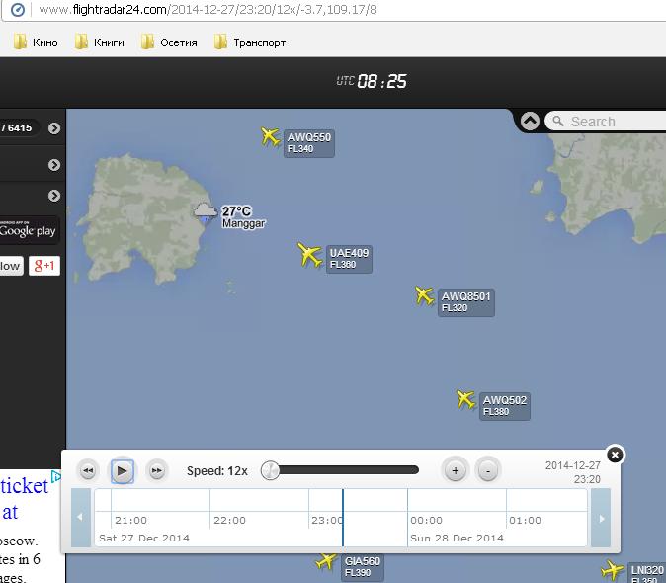Click the 21:00 mark on timeline
The image size is (666, 583).
[x=130, y=520]
